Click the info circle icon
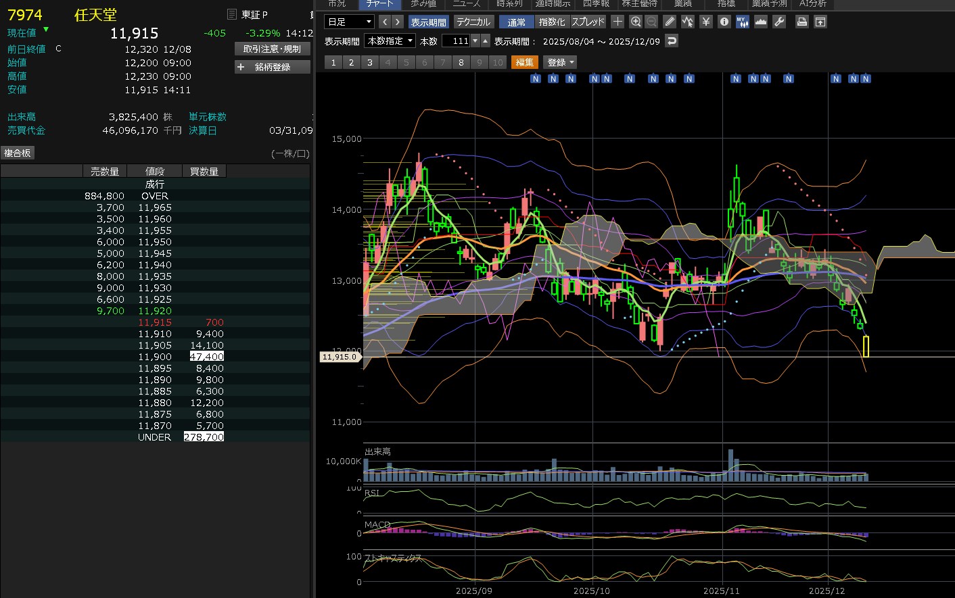Image resolution: width=955 pixels, height=598 pixels. pyautogui.click(x=724, y=22)
